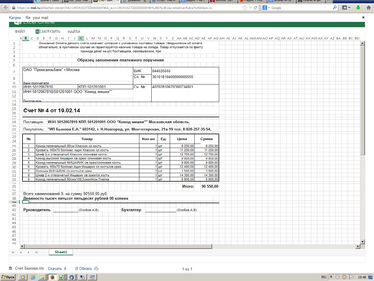374x281 pixels.
Task: Click the search magnifier in Google box
Action: pos(335,8)
